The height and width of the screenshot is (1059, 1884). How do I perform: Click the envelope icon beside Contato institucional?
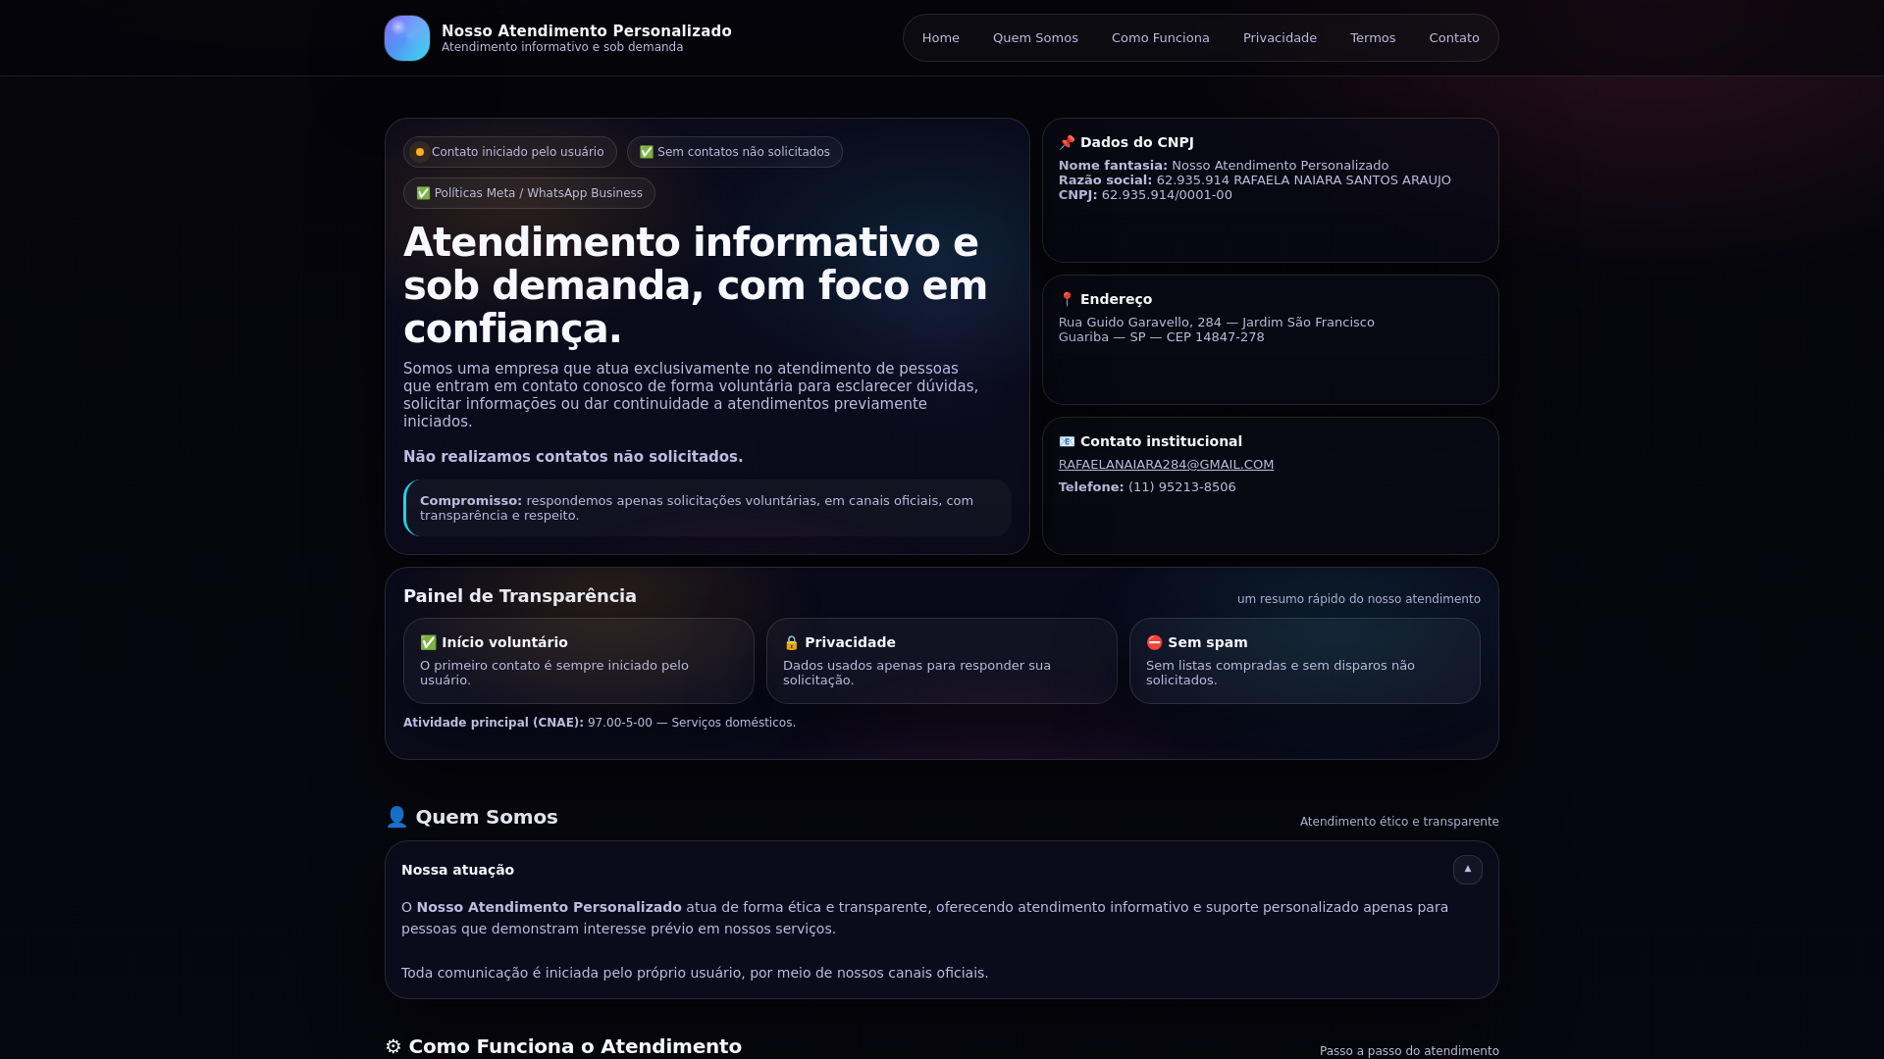(1067, 442)
